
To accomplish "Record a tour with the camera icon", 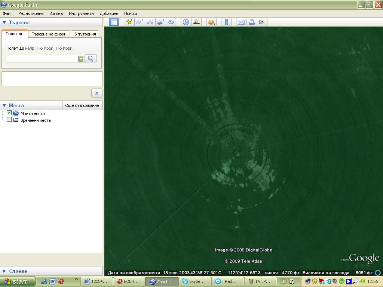I will [x=171, y=22].
